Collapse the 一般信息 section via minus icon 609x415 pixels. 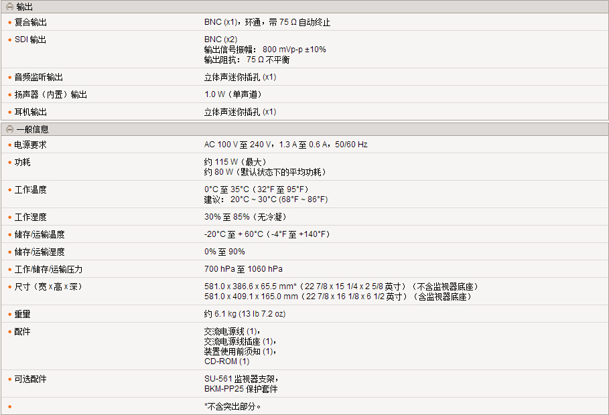click(9, 129)
